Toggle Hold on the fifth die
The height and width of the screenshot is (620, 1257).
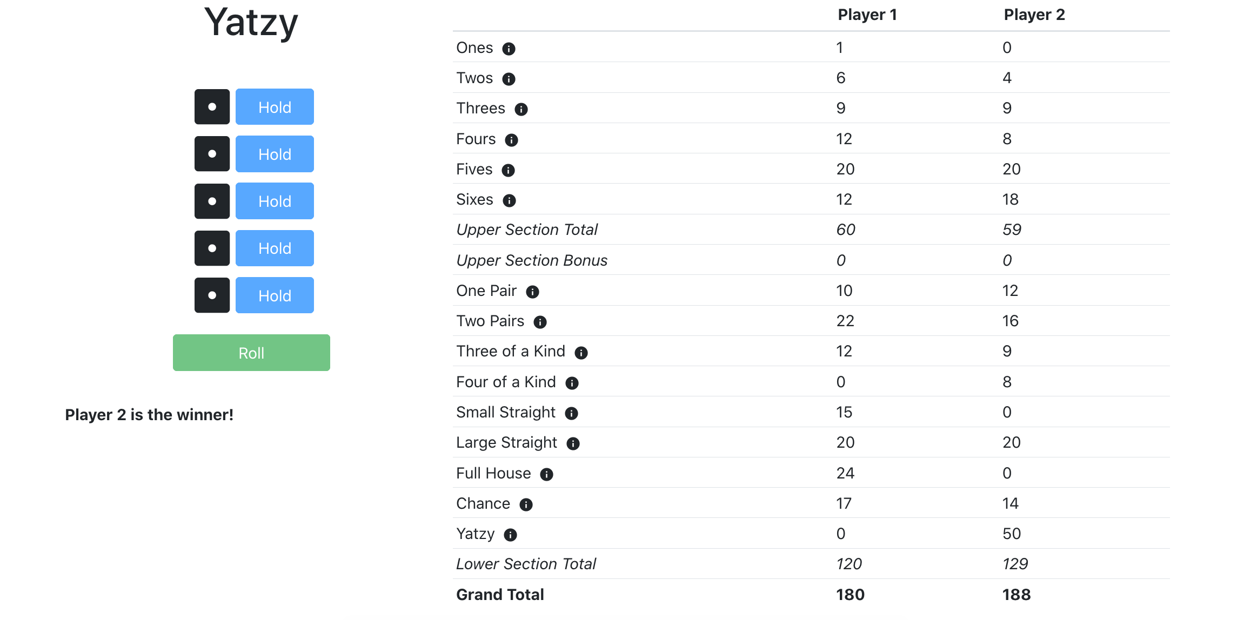275,295
